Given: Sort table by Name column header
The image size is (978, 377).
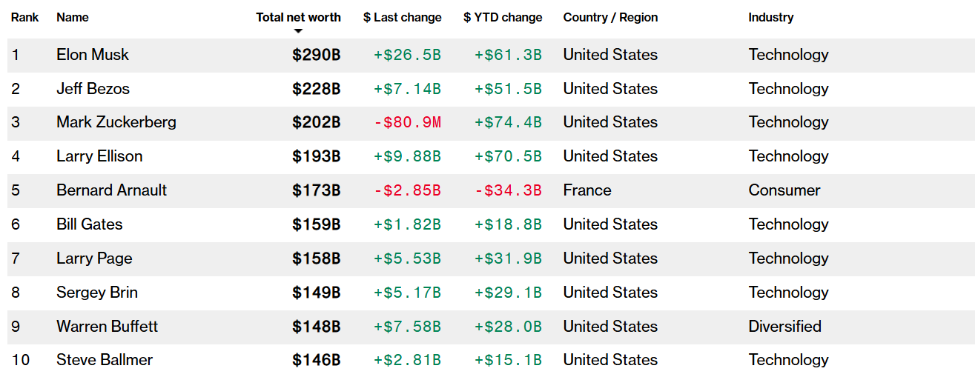Looking at the screenshot, I should [x=72, y=17].
